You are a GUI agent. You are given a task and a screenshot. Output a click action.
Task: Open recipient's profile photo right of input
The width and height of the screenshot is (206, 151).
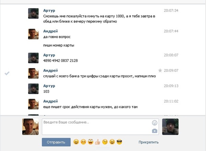coord(170,127)
